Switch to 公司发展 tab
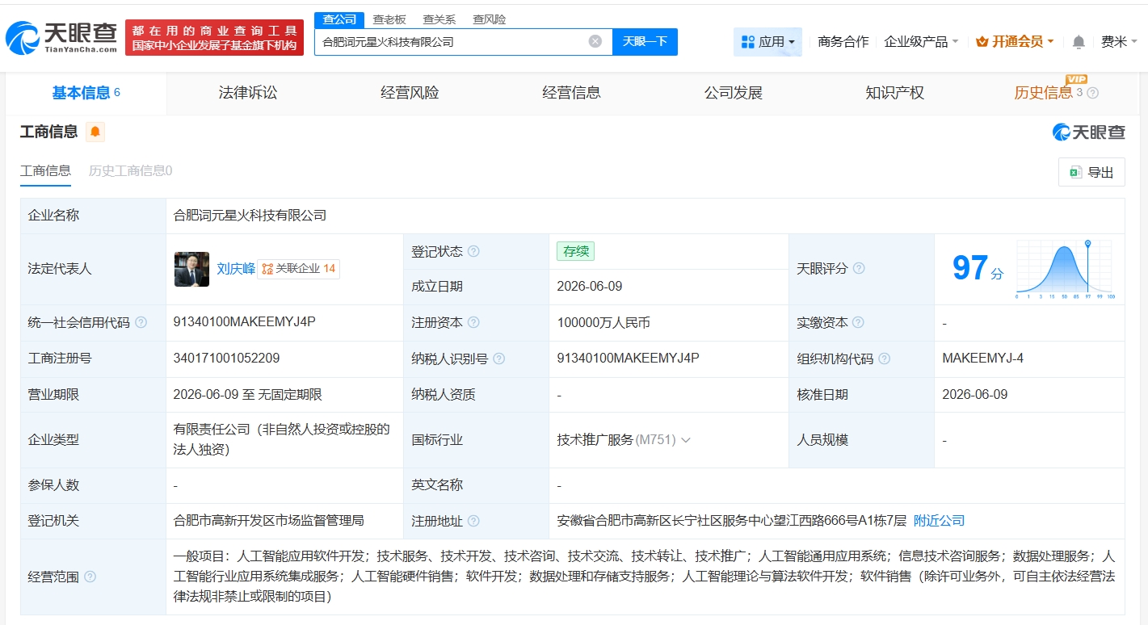The height and width of the screenshot is (625, 1148). pos(733,93)
